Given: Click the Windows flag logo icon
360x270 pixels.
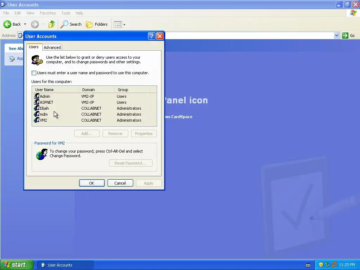Looking at the screenshot, I should point(353,13).
